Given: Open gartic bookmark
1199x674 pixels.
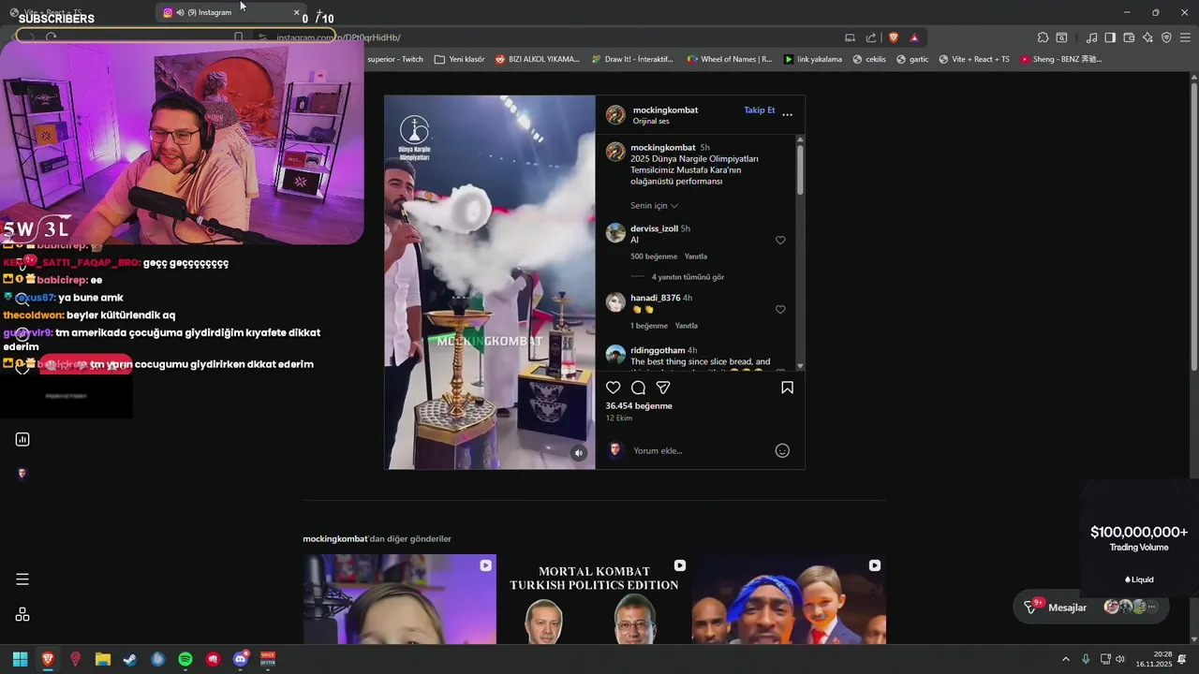Looking at the screenshot, I should click(912, 59).
